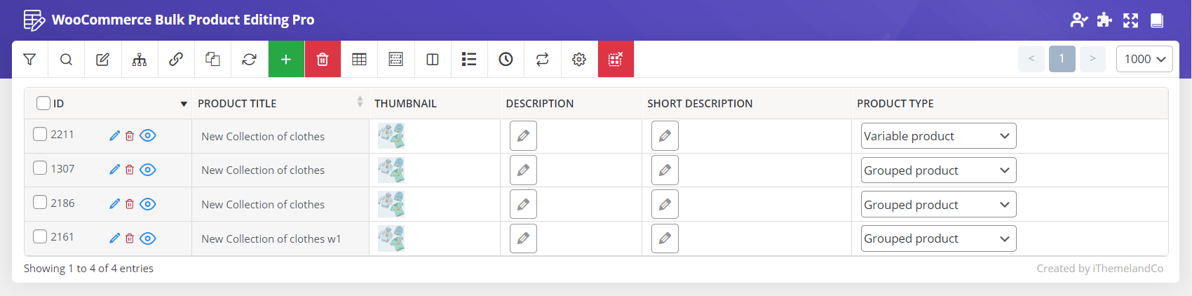This screenshot has width=1192, height=296.
Task: Click the magnifier search icon in toolbar
Action: pos(66,60)
